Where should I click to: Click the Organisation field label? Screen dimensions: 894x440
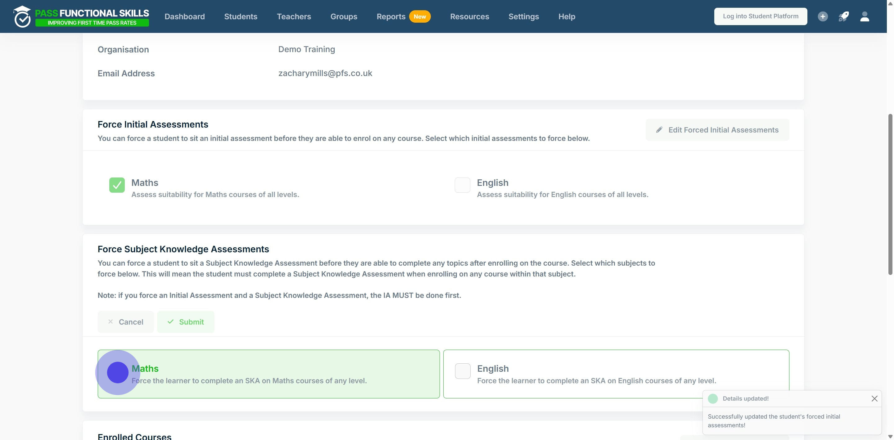(123, 50)
